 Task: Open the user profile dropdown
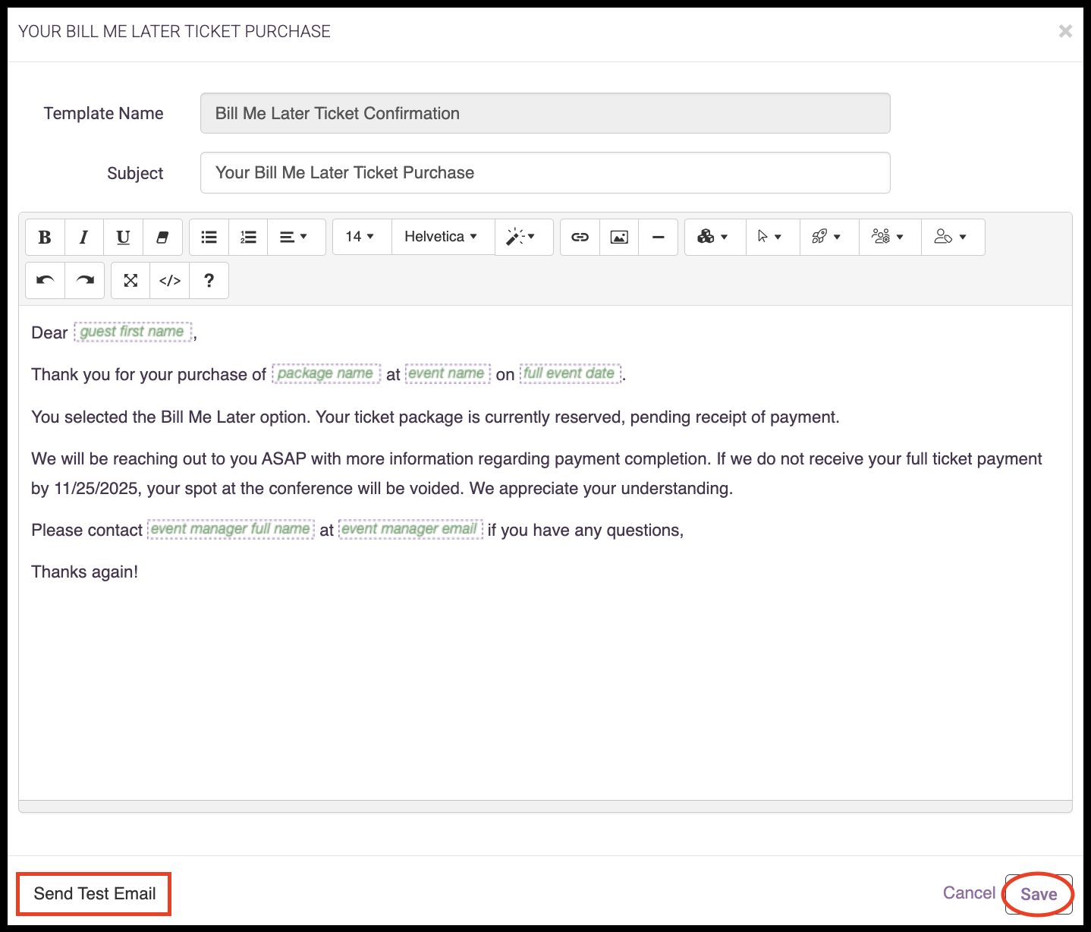[x=953, y=238]
